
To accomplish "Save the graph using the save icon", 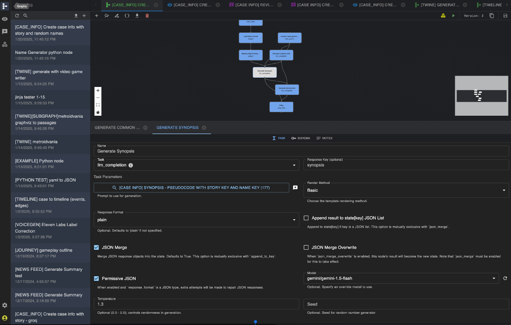I will coord(505,16).
